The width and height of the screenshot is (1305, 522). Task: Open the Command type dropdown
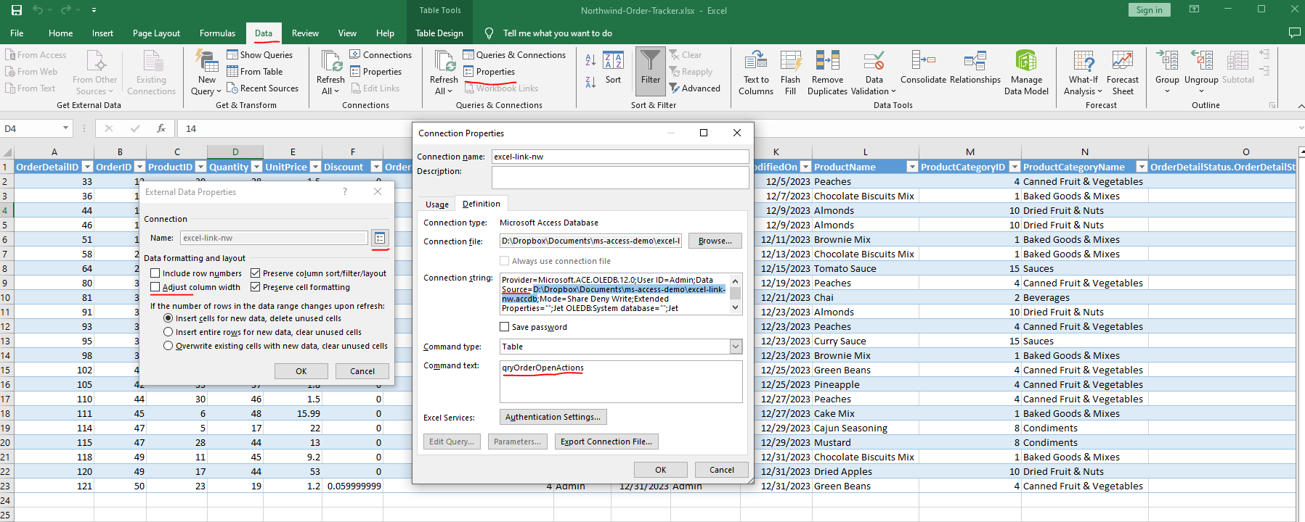click(736, 347)
